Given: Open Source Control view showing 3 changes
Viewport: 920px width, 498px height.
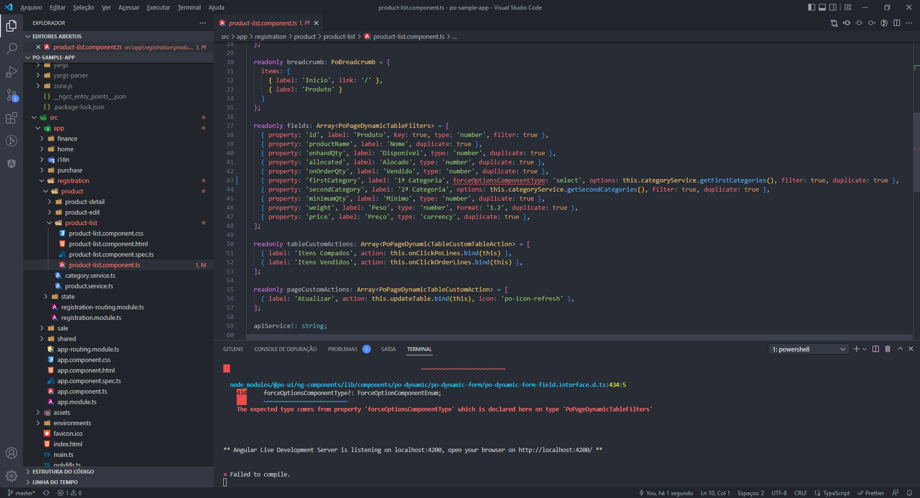Looking at the screenshot, I should click(x=11, y=95).
